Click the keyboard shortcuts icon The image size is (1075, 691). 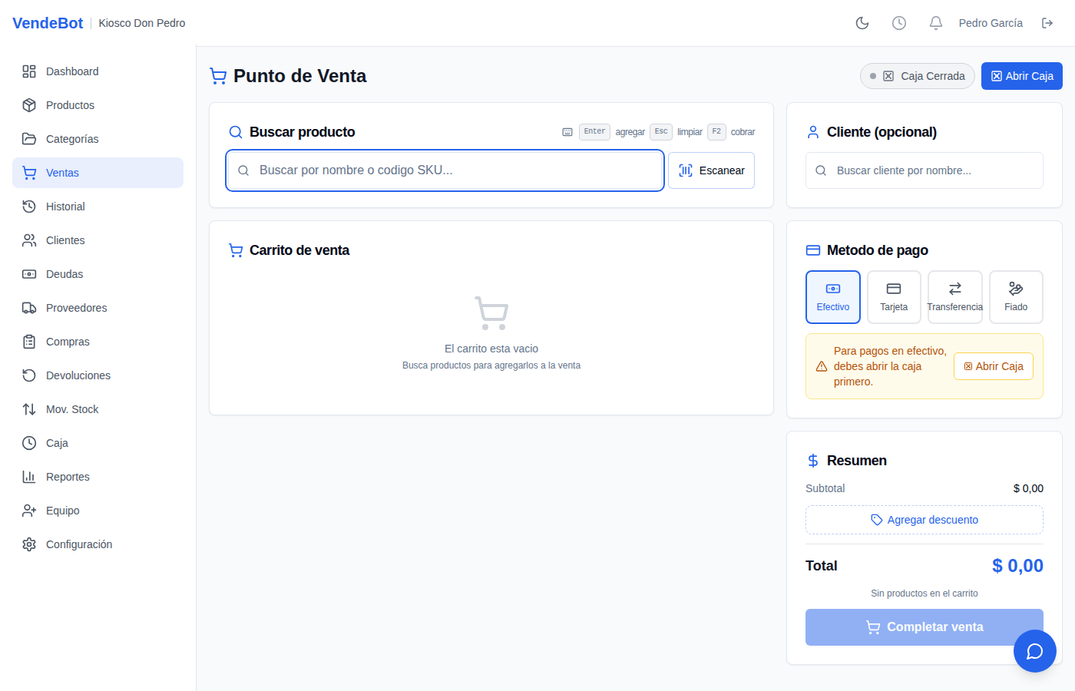pyautogui.click(x=567, y=132)
